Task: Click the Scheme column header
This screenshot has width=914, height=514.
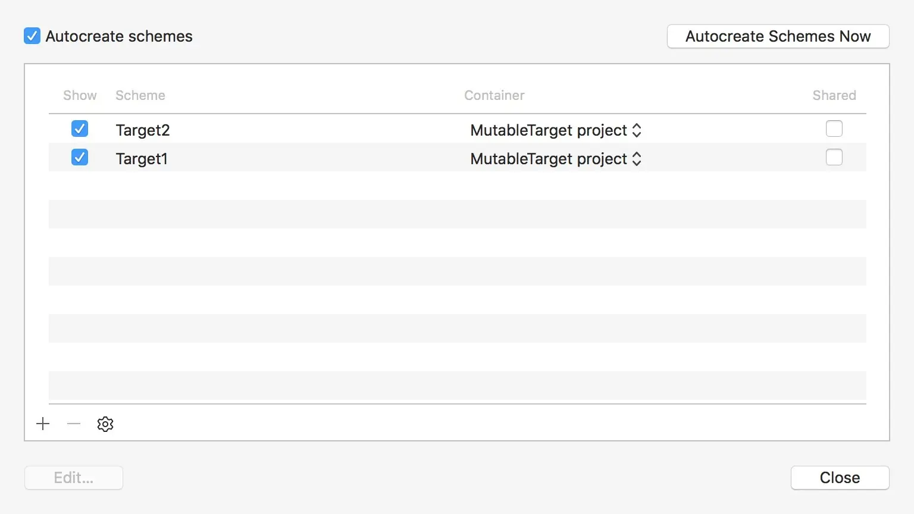Action: point(140,95)
